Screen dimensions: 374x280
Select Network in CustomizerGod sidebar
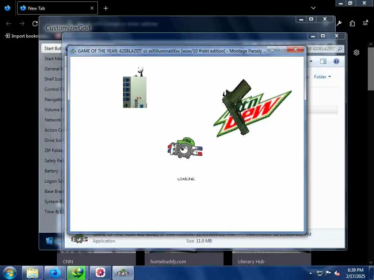click(x=52, y=120)
